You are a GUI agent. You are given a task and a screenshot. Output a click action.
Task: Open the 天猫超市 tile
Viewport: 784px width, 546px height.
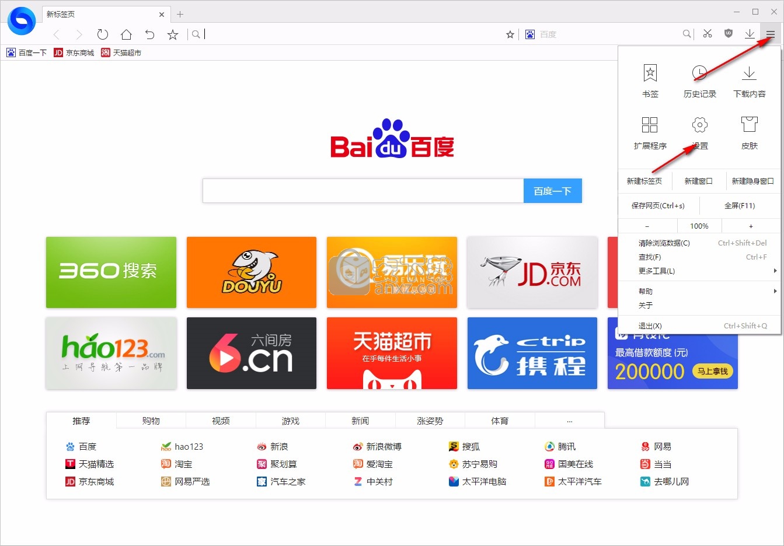tap(392, 353)
